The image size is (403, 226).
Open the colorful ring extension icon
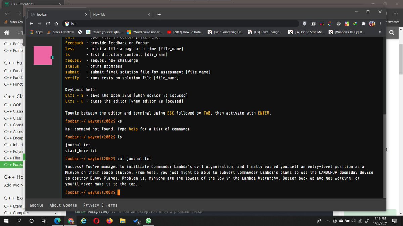click(x=330, y=24)
